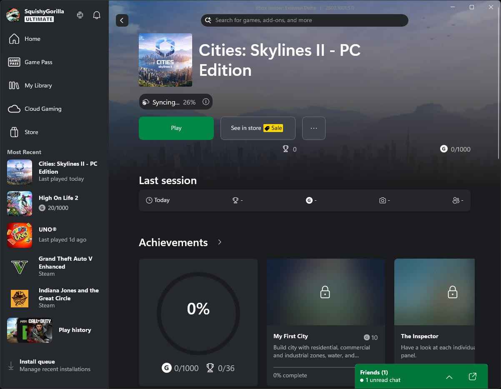Expand Achievements with the arrow chevron
The height and width of the screenshot is (389, 501).
point(219,242)
